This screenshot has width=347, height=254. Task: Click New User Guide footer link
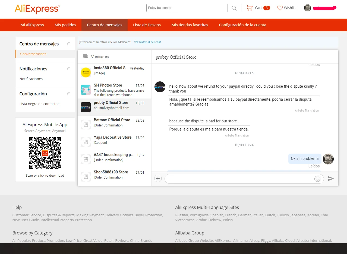click(26, 220)
